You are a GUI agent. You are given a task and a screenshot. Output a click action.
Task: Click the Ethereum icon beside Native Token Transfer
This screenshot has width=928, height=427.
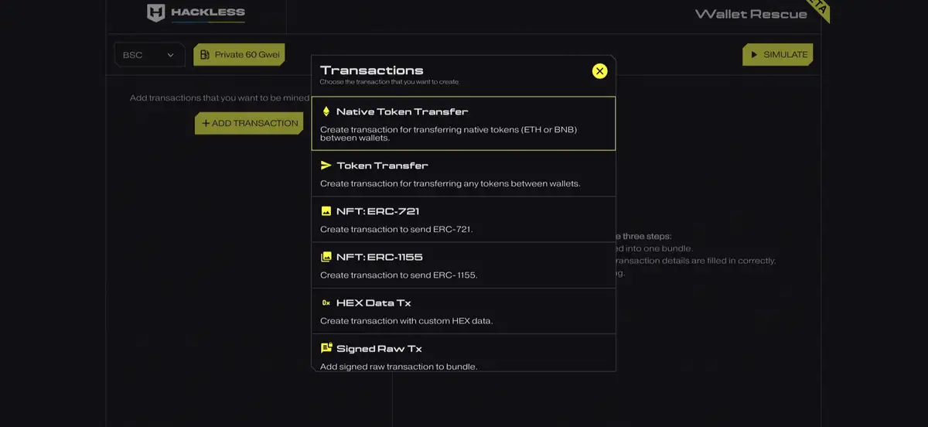pos(326,111)
